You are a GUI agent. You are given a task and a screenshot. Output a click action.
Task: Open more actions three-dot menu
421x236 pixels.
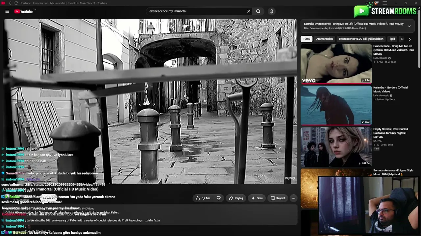pyautogui.click(x=293, y=198)
